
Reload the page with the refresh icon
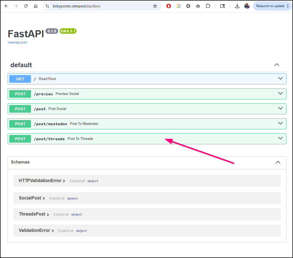[26, 6]
